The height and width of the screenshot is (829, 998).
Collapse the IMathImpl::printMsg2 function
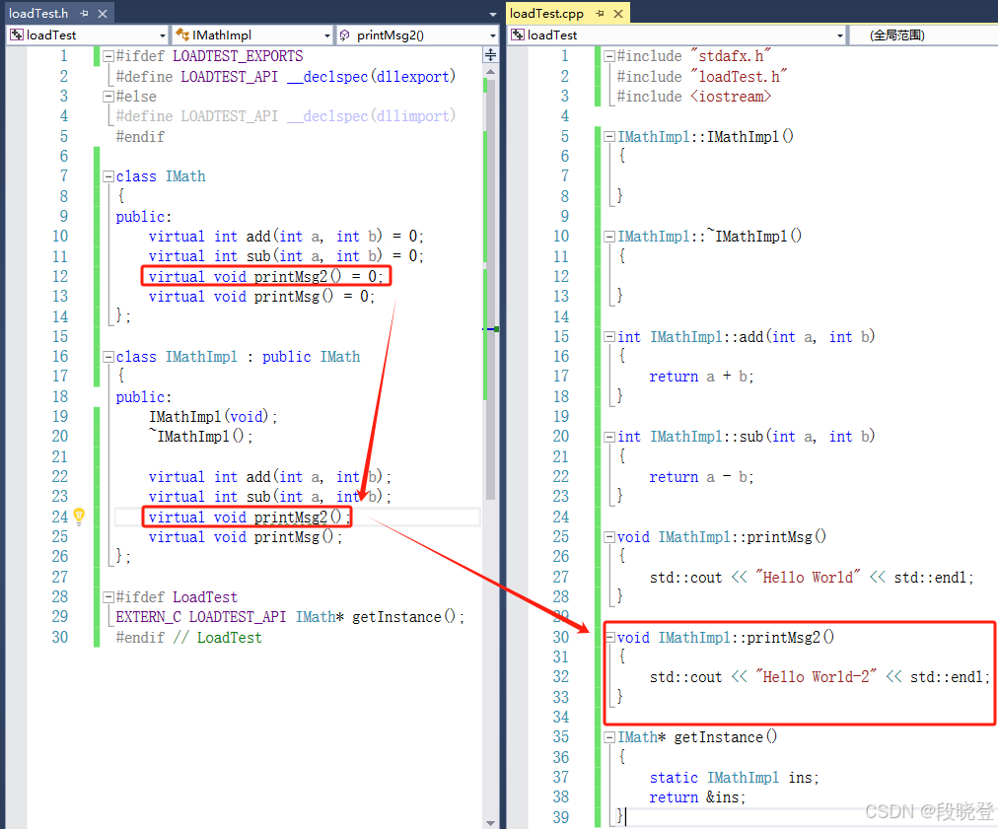point(610,637)
